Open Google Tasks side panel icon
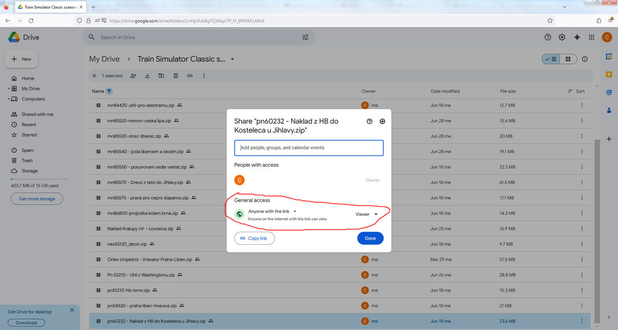 click(x=609, y=92)
